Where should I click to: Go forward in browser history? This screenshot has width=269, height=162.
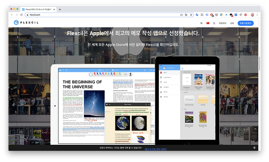tap(16, 15)
